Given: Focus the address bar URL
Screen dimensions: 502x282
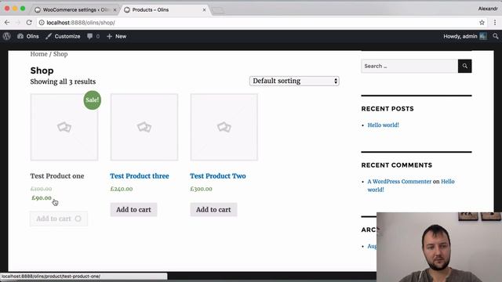Looking at the screenshot, I should coord(81,23).
